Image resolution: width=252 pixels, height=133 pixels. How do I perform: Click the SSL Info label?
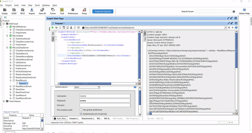pos(151,119)
